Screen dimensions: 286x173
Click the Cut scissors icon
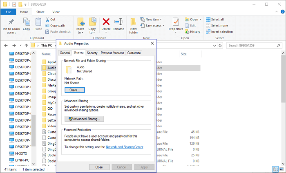[47, 19]
